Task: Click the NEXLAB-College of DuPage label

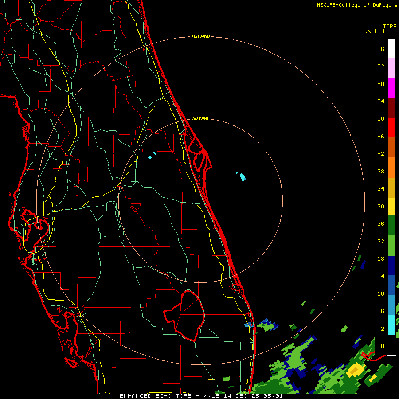Action: [354, 5]
